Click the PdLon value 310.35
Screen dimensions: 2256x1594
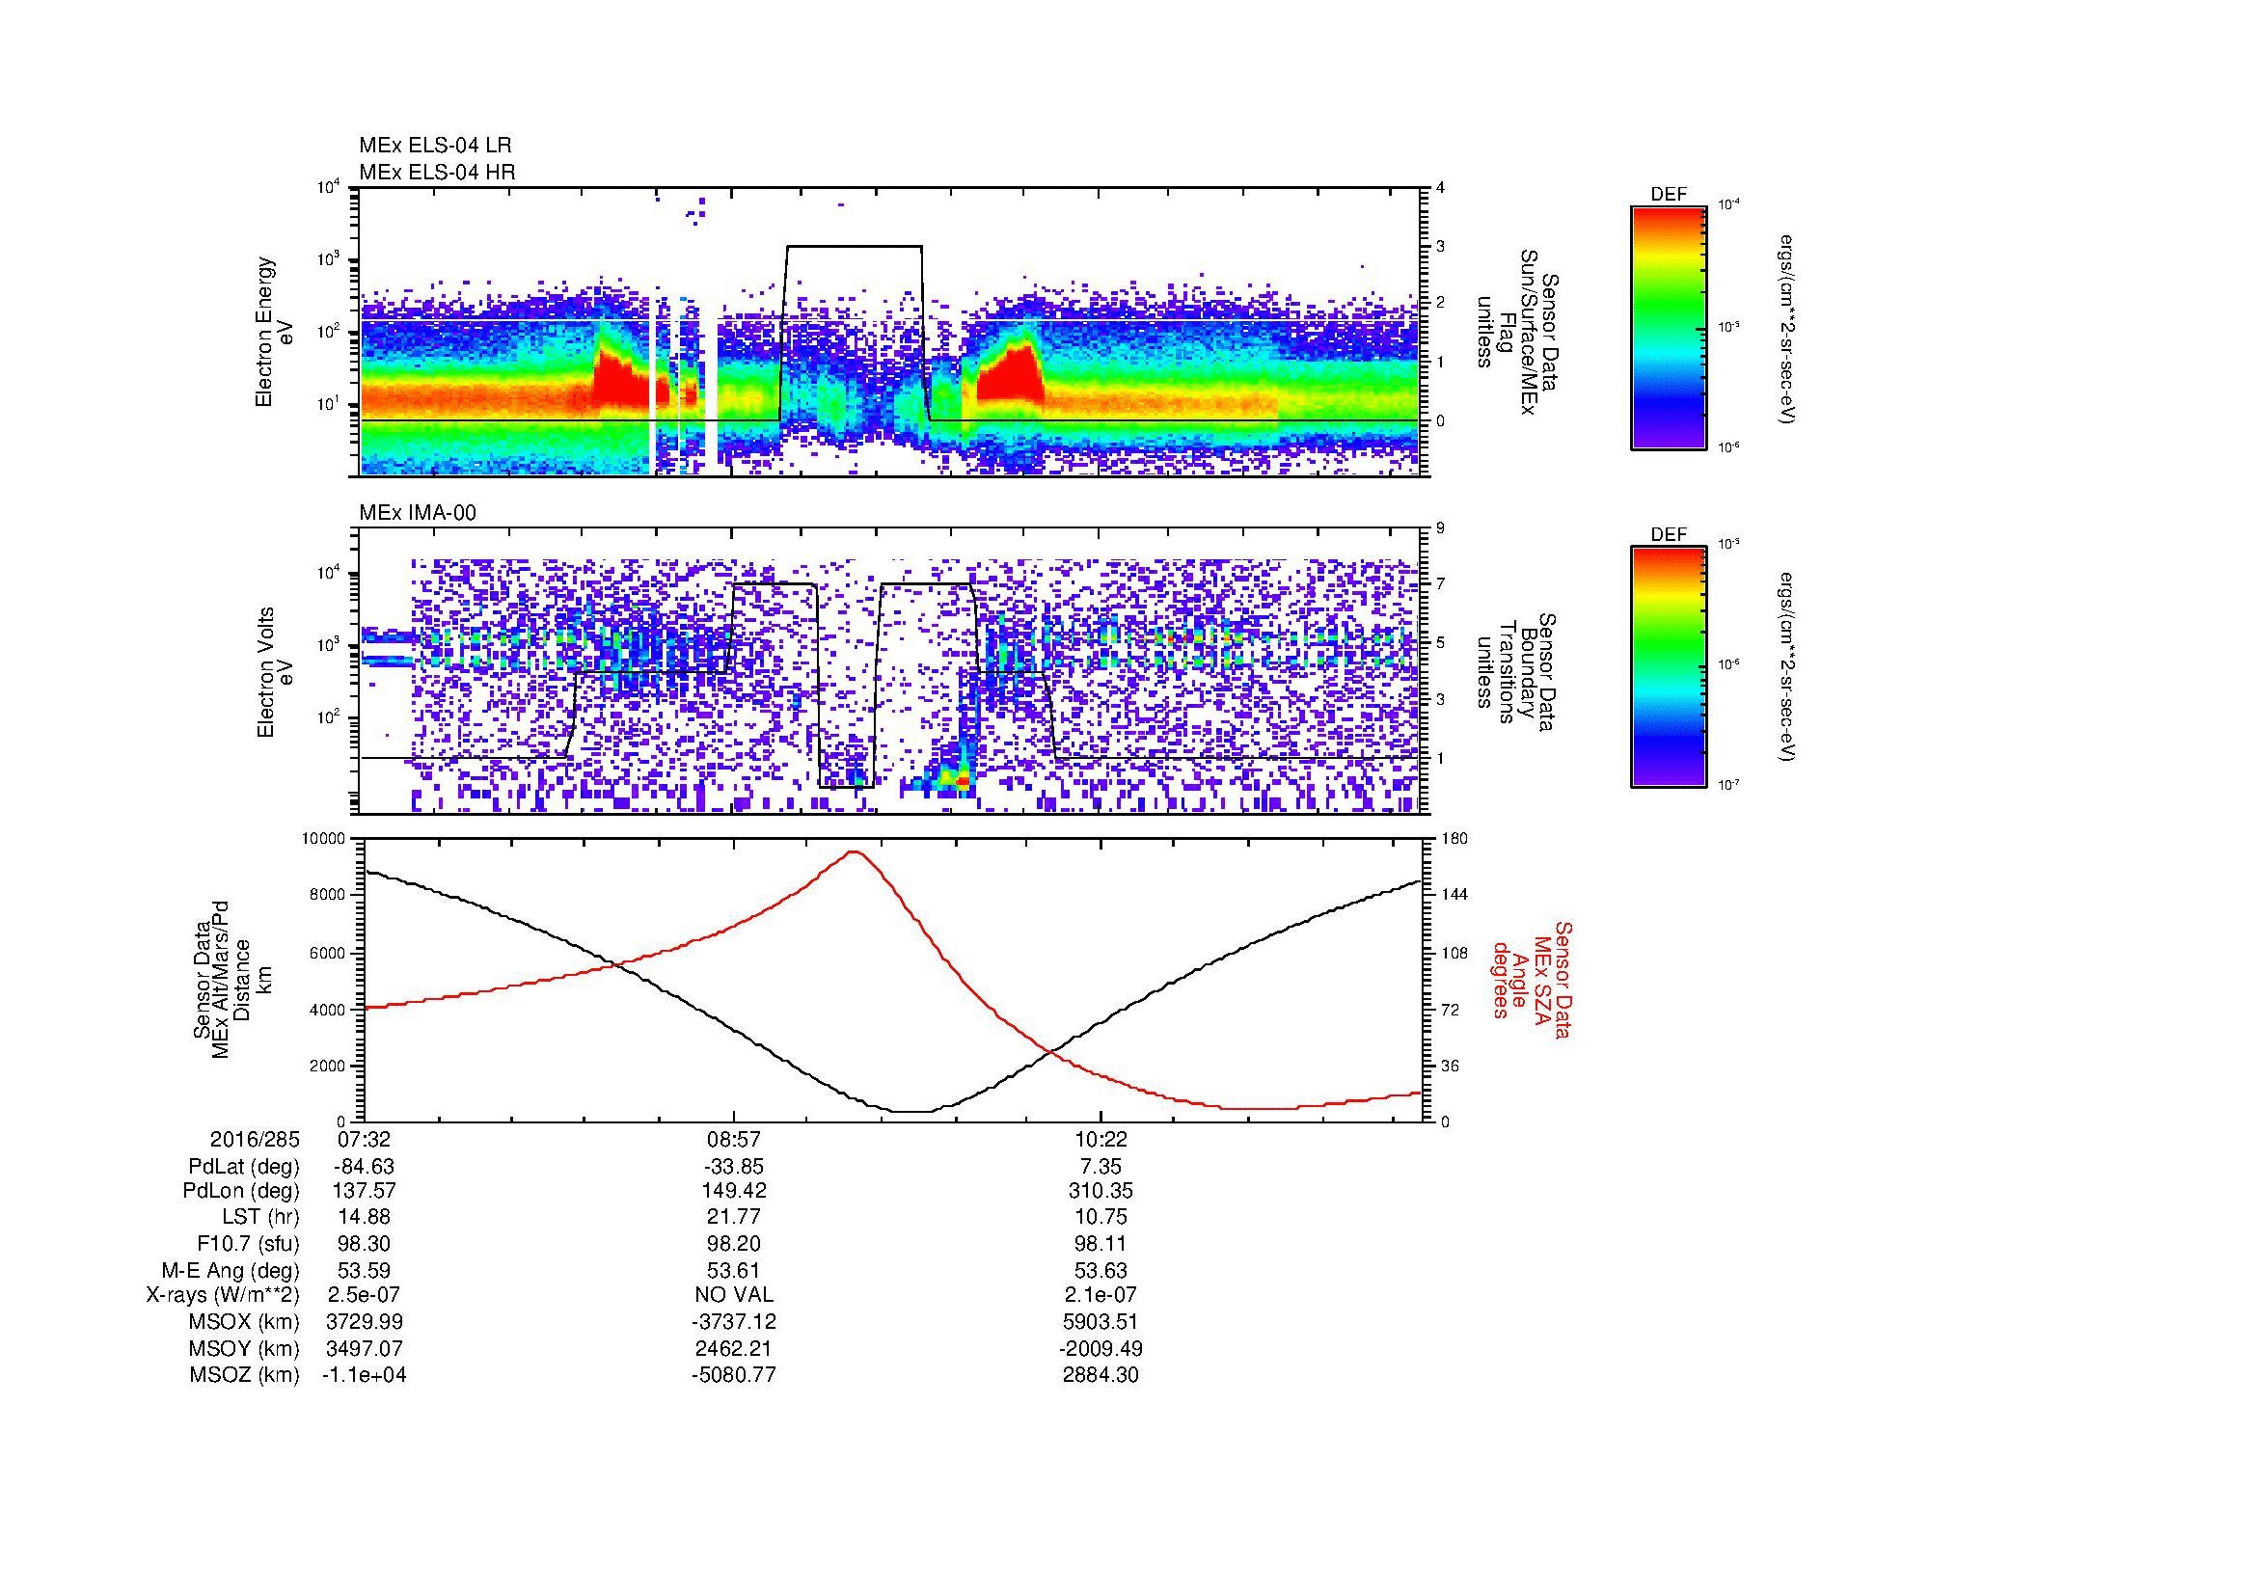point(1101,1190)
